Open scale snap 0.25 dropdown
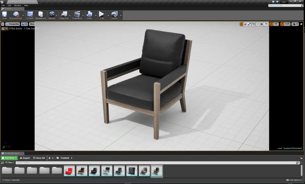Viewport: 305px width, 184px height. (x=287, y=24)
